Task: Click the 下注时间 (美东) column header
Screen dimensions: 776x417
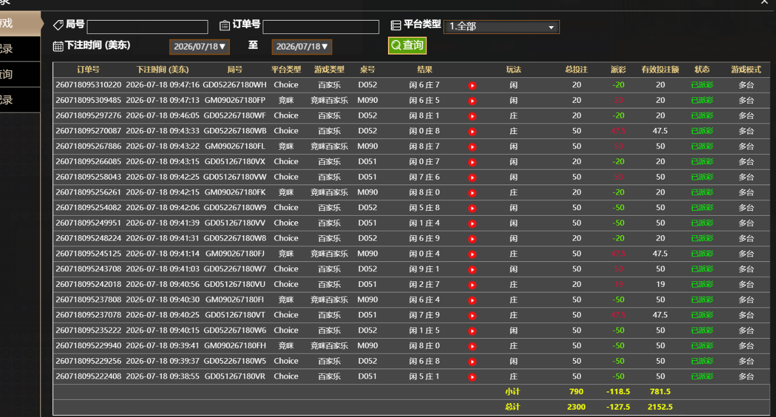Action: (163, 70)
